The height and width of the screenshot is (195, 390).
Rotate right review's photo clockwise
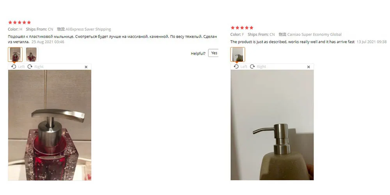point(252,67)
